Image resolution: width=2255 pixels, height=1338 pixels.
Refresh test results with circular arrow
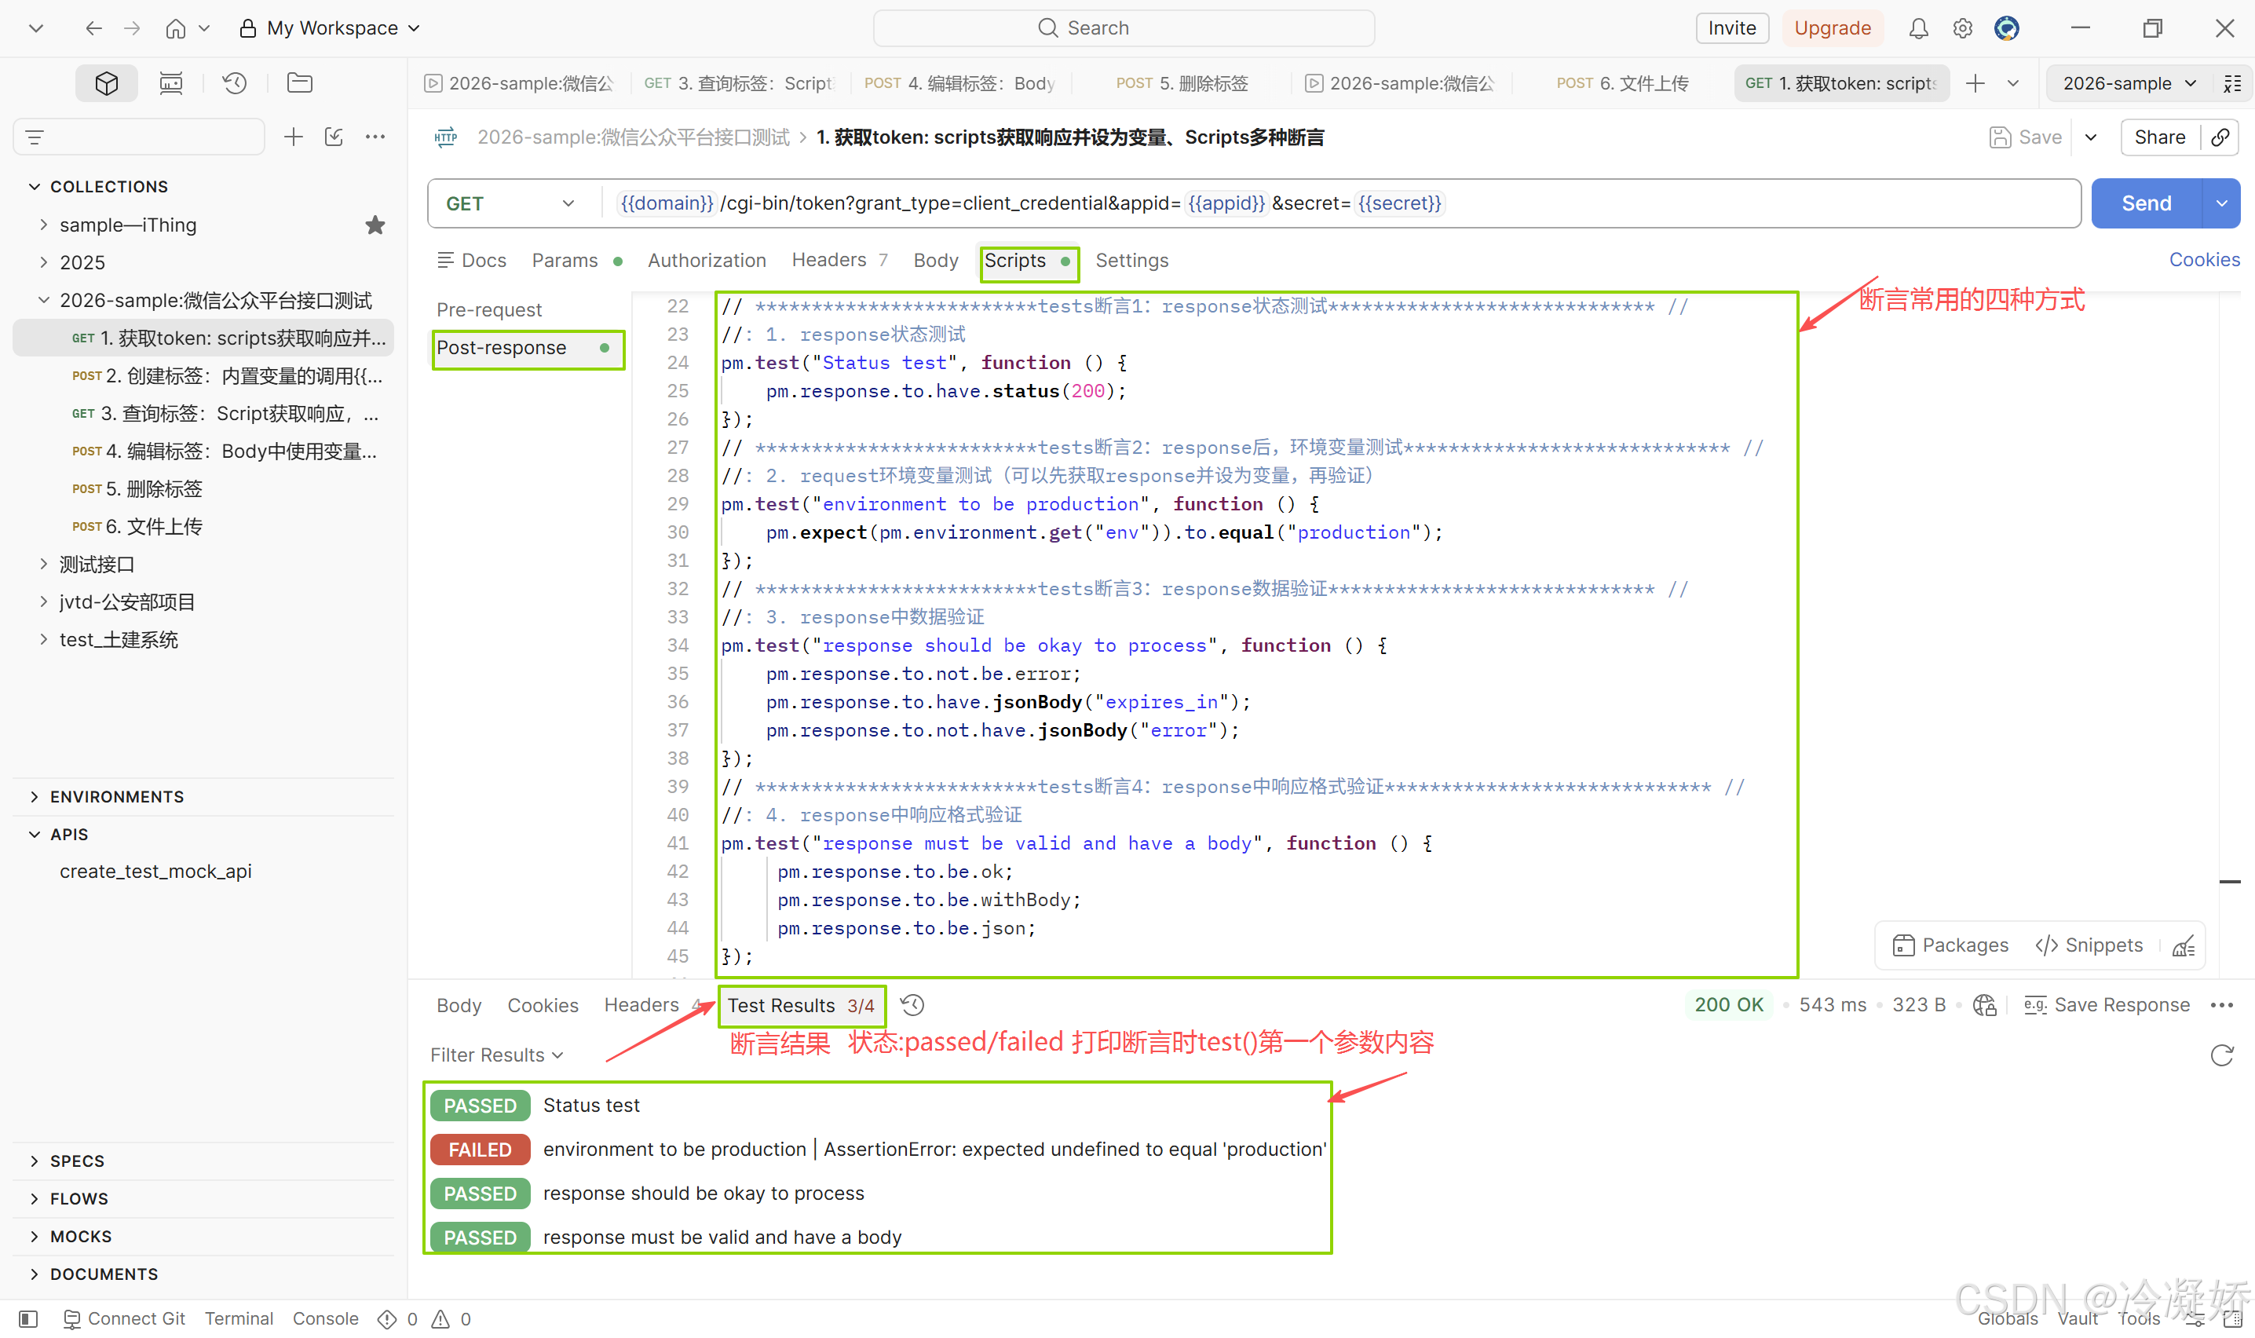point(2220,1055)
